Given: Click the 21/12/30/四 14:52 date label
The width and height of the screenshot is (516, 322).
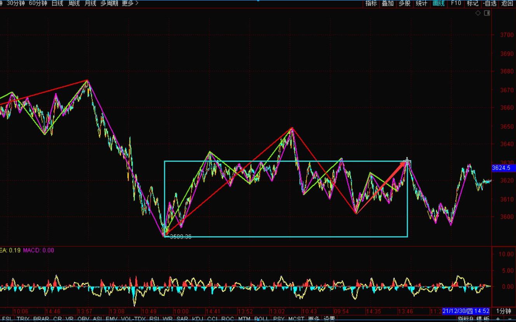Looking at the screenshot, I should 465,311.
